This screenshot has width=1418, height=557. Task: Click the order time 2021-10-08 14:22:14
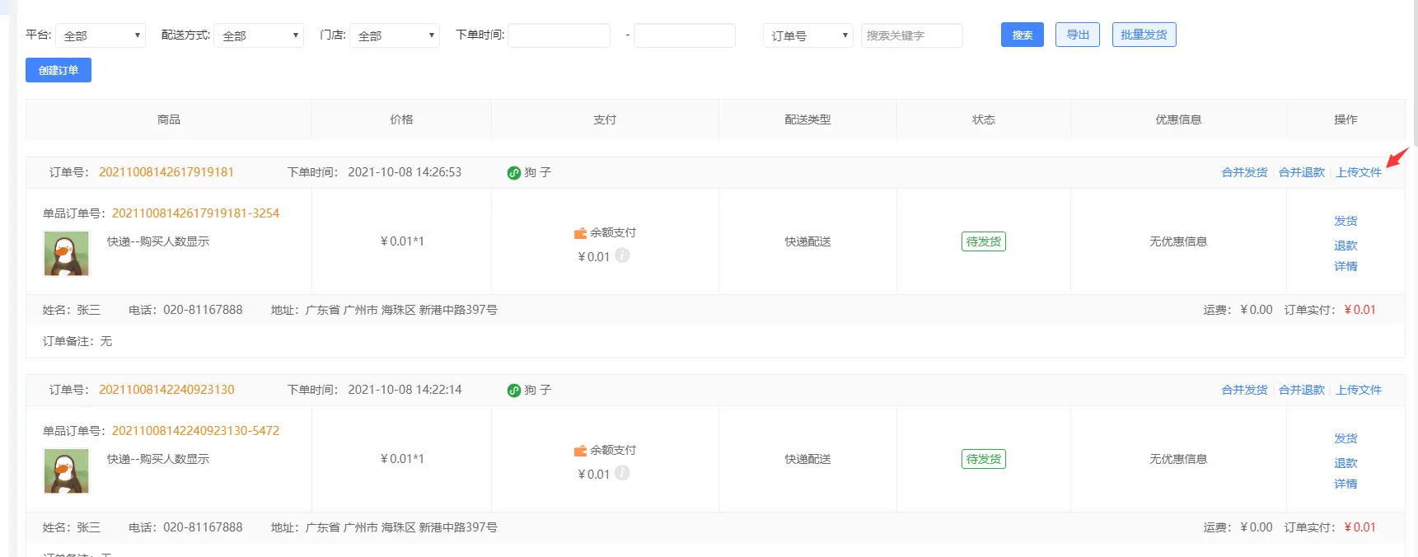(405, 390)
